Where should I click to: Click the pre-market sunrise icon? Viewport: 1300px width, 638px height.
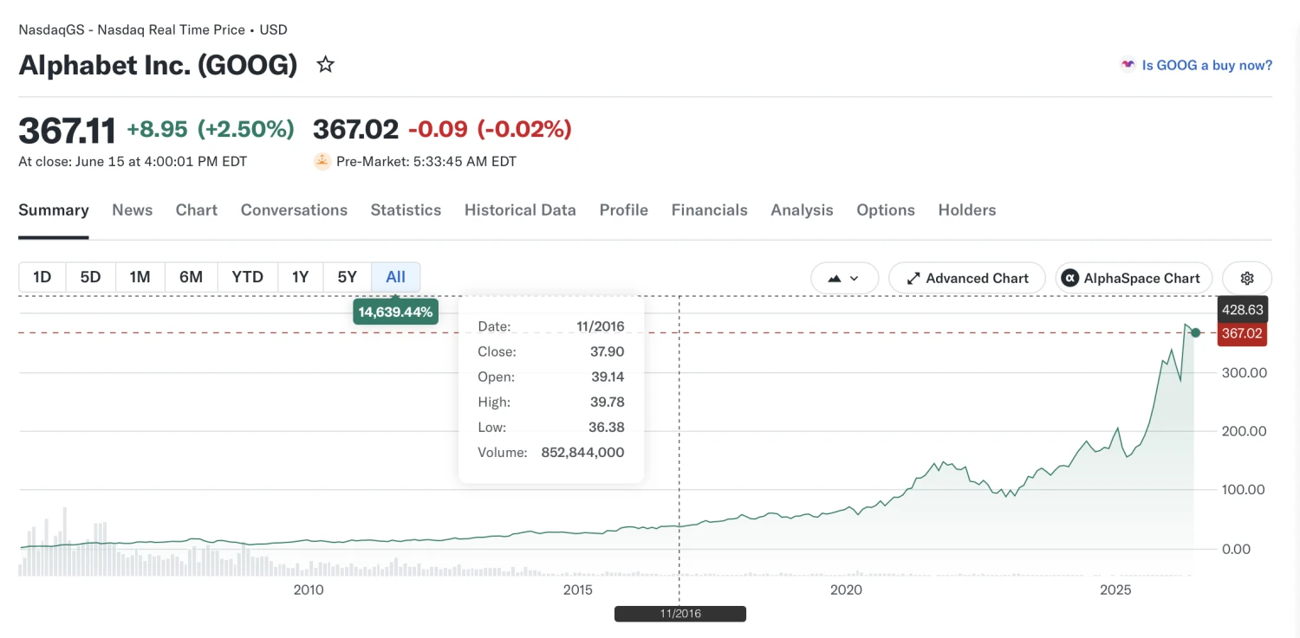coord(322,161)
